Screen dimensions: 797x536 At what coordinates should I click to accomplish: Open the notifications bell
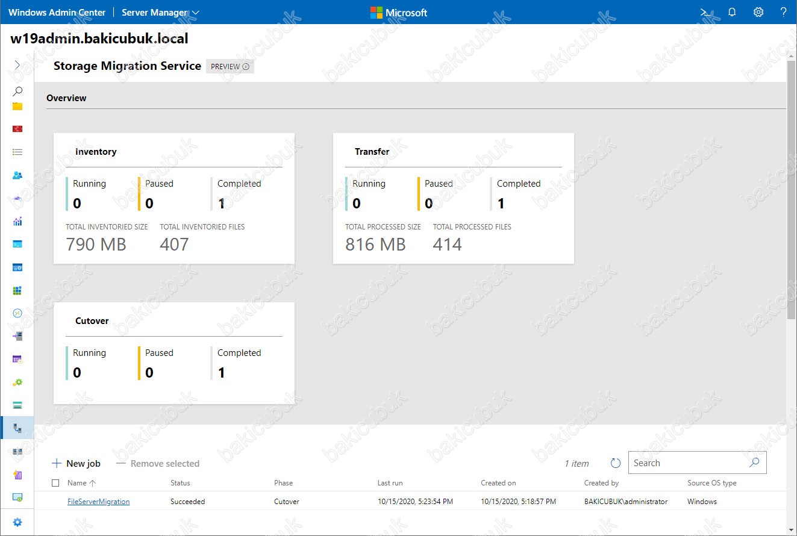coord(732,12)
